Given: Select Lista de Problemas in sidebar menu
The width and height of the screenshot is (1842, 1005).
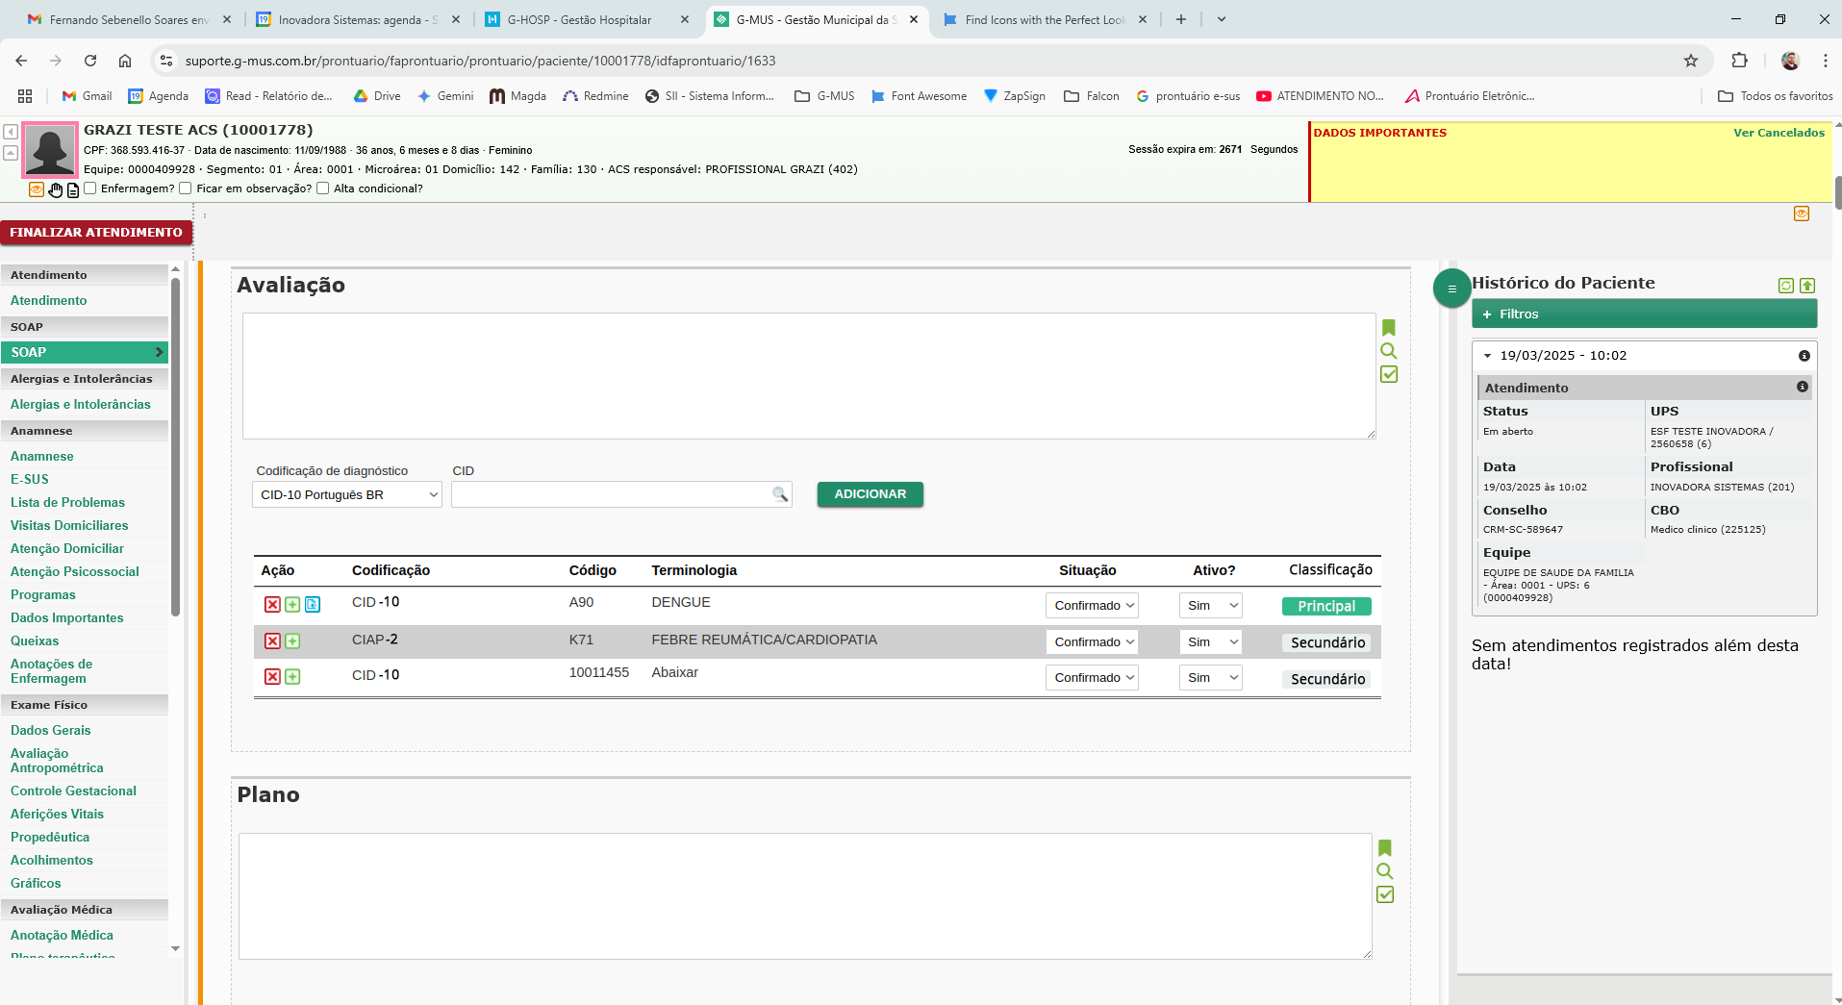Looking at the screenshot, I should (x=67, y=503).
